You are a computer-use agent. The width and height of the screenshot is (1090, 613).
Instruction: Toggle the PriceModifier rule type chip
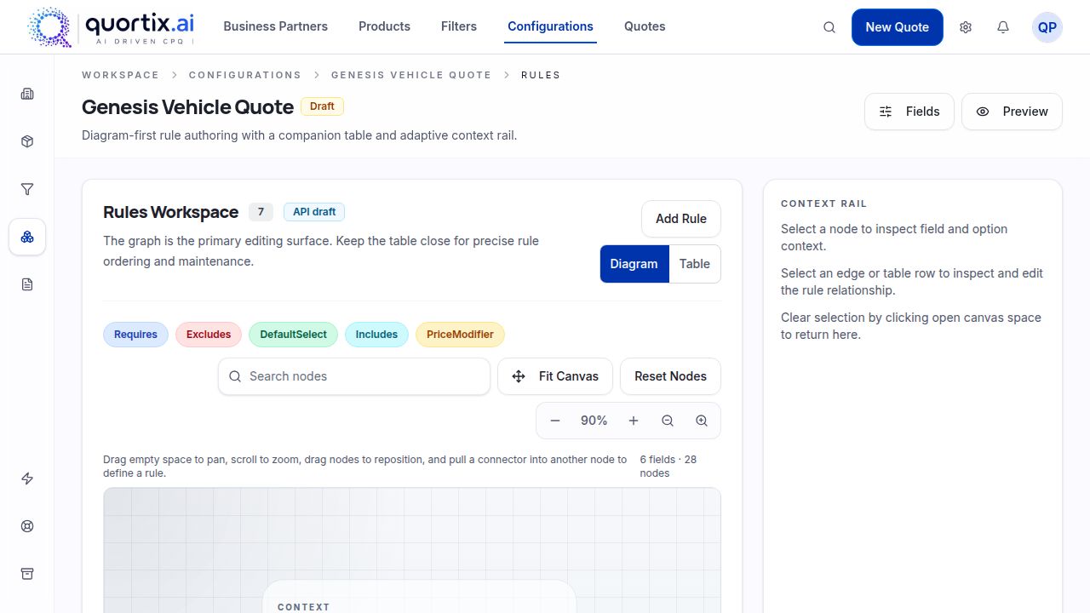(460, 335)
